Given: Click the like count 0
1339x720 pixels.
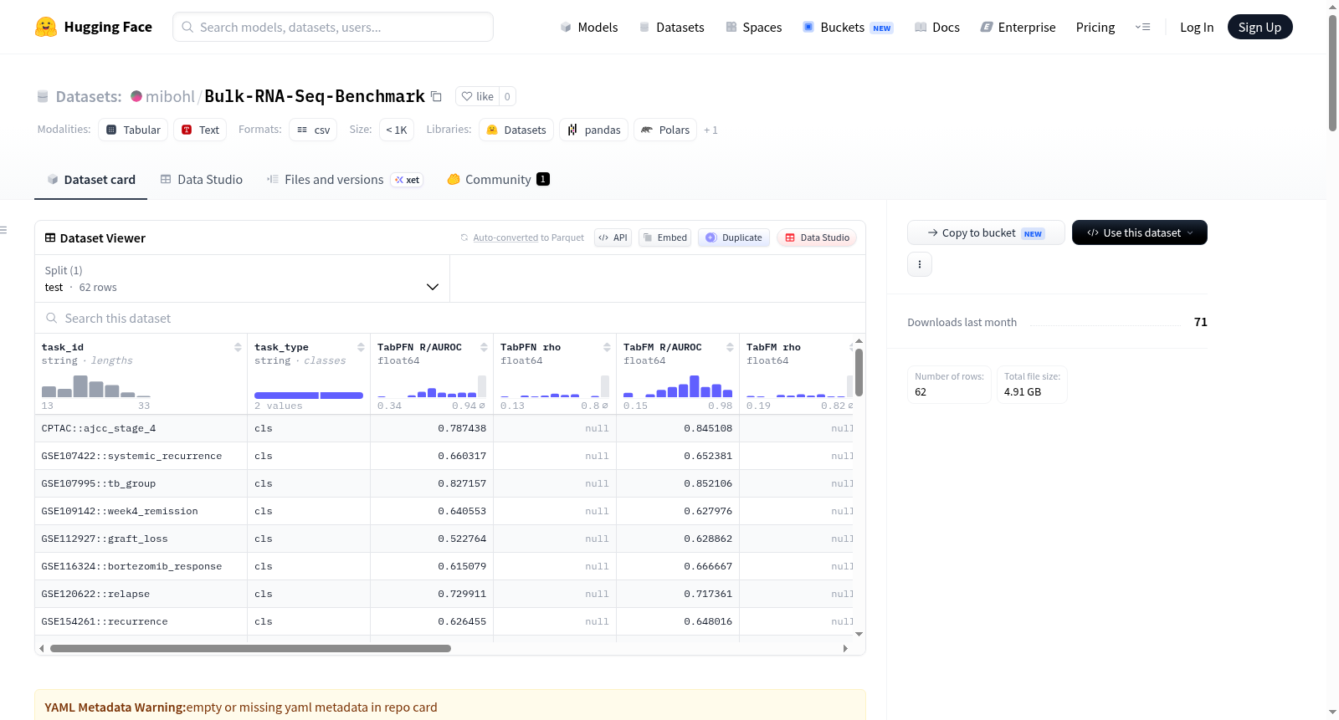Looking at the screenshot, I should [x=507, y=96].
